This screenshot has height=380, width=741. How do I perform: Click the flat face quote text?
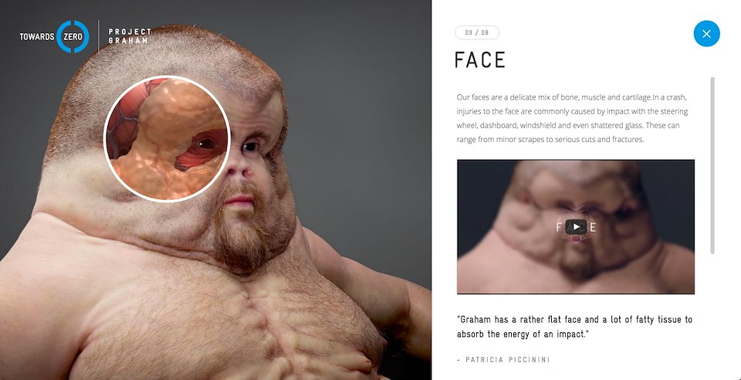click(574, 327)
